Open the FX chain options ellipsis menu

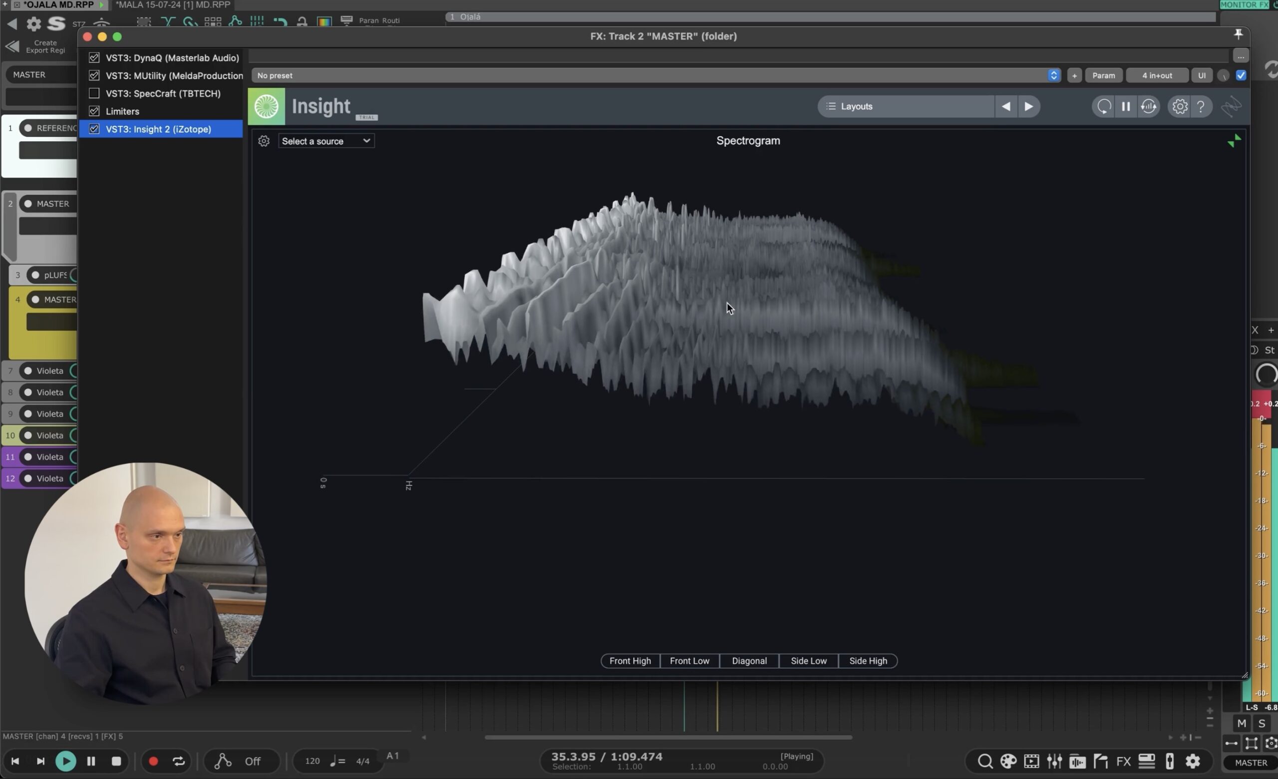tap(1240, 56)
